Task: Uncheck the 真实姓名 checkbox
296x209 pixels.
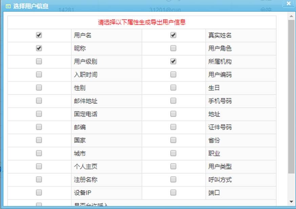Action: (173, 35)
